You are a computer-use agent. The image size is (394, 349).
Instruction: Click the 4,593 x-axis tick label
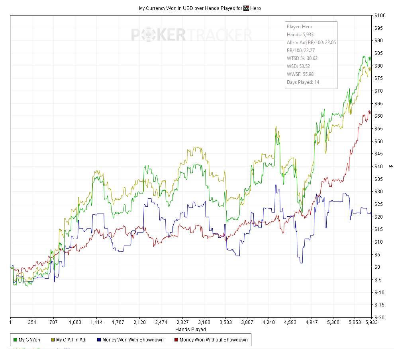tap(290, 322)
